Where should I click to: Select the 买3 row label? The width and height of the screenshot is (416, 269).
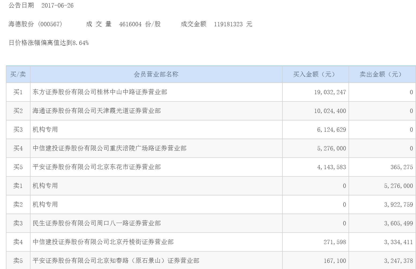[x=18, y=130]
